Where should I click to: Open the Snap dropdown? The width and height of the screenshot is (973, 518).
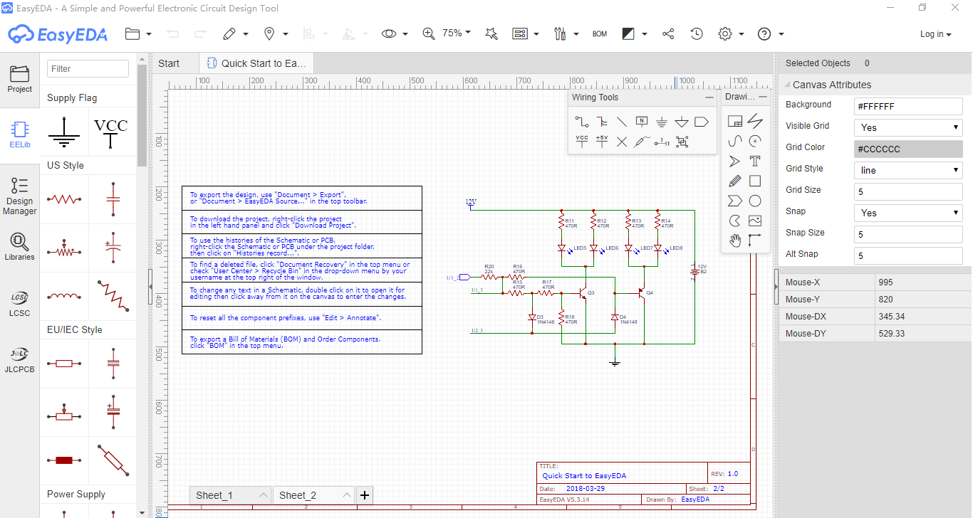(x=908, y=213)
